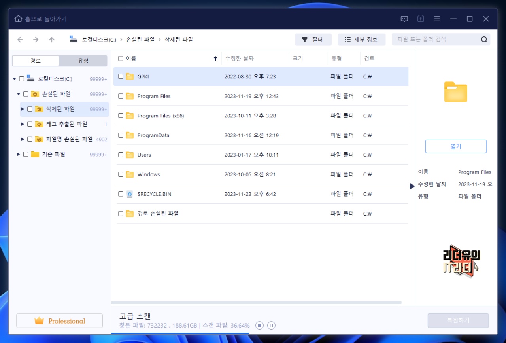Image resolution: width=506 pixels, height=343 pixels.
Task: Stop the scan with the stop icon
Action: pos(259,326)
